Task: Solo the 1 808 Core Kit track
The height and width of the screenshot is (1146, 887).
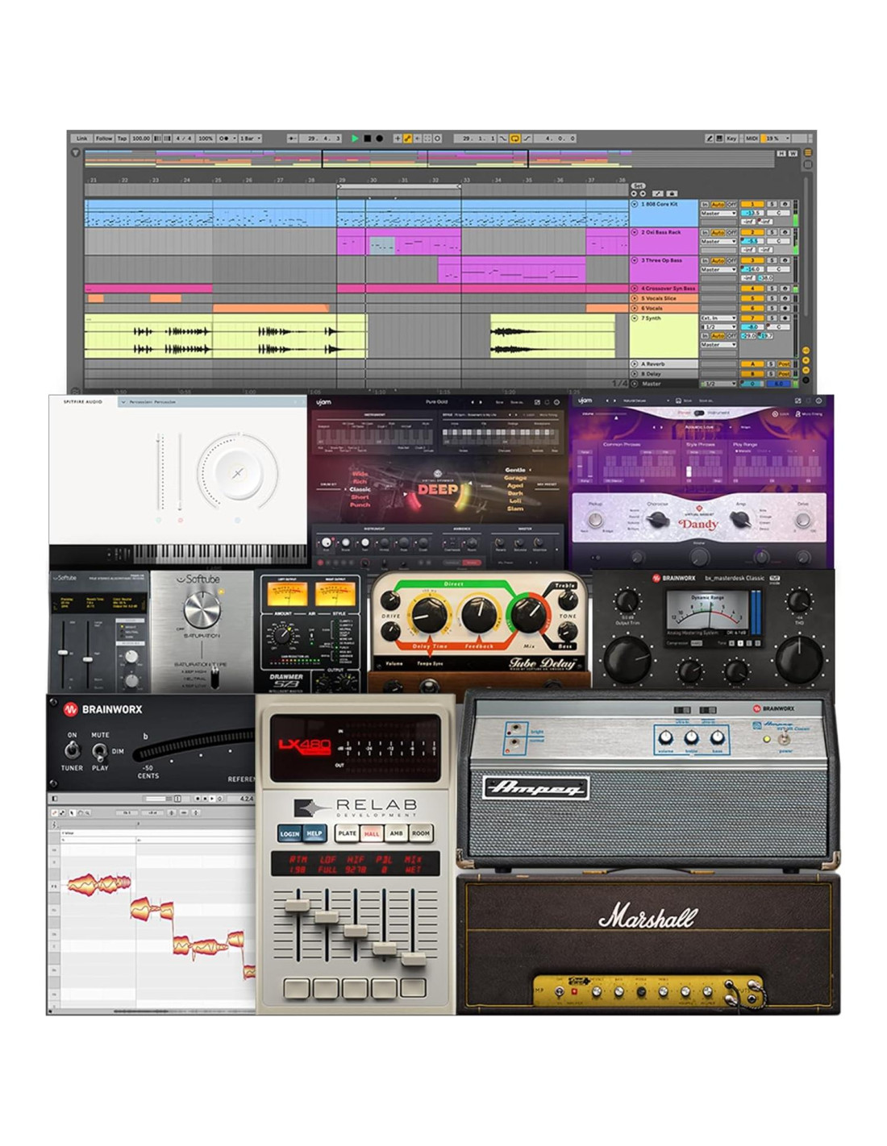Action: [x=772, y=205]
